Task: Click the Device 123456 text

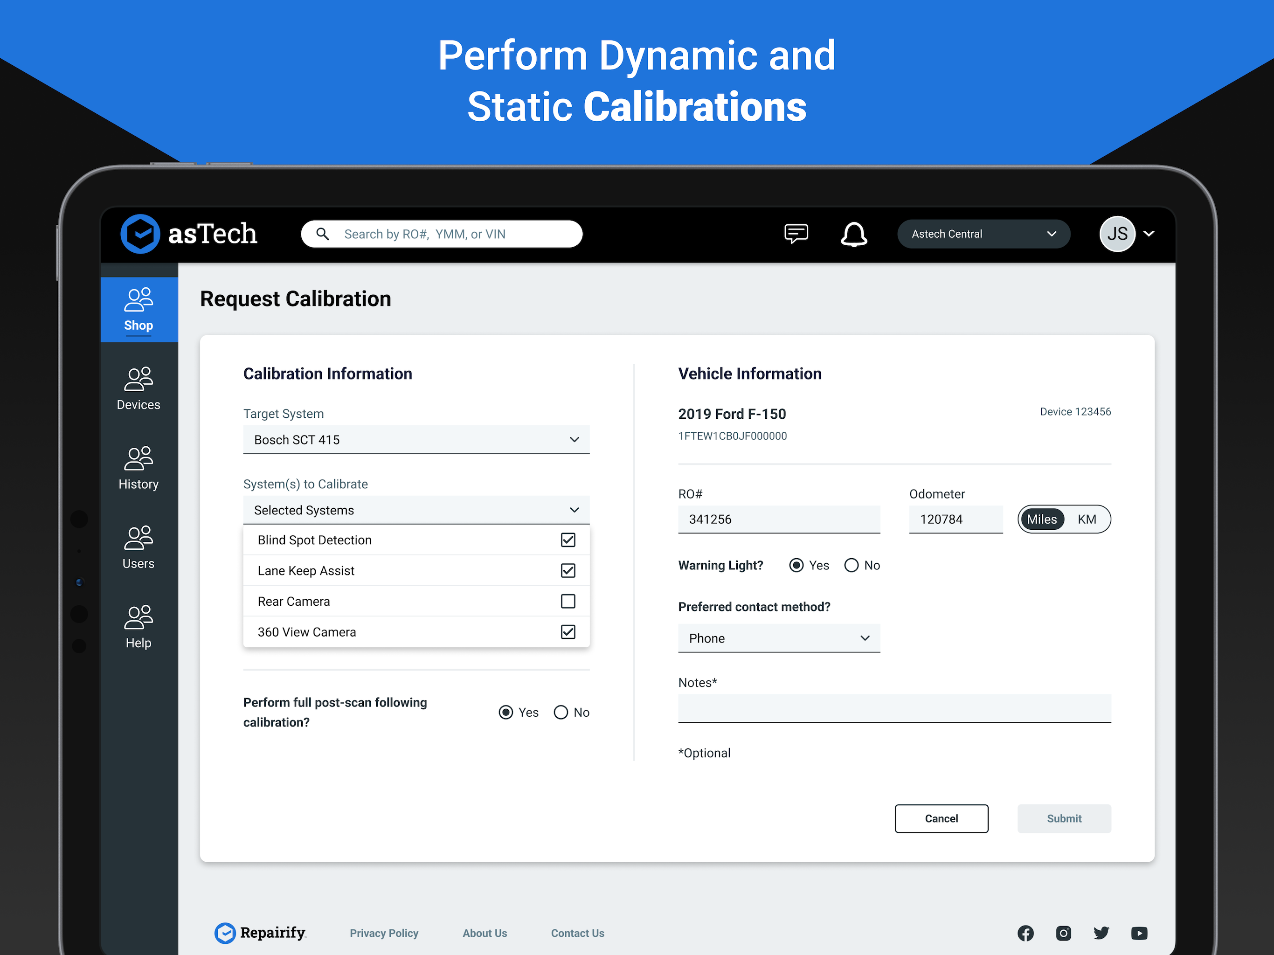Action: pyautogui.click(x=1075, y=411)
